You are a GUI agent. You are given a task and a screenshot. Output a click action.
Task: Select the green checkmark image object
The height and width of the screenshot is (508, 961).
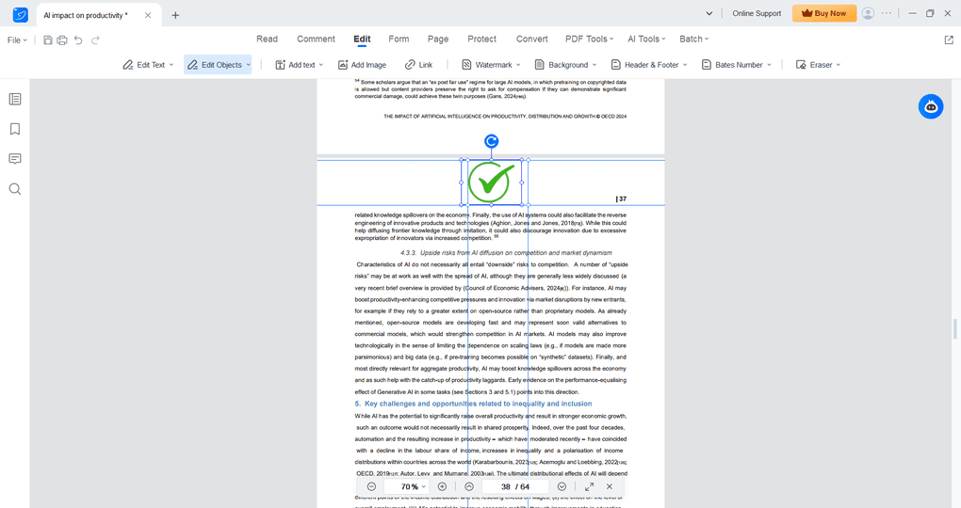click(492, 183)
